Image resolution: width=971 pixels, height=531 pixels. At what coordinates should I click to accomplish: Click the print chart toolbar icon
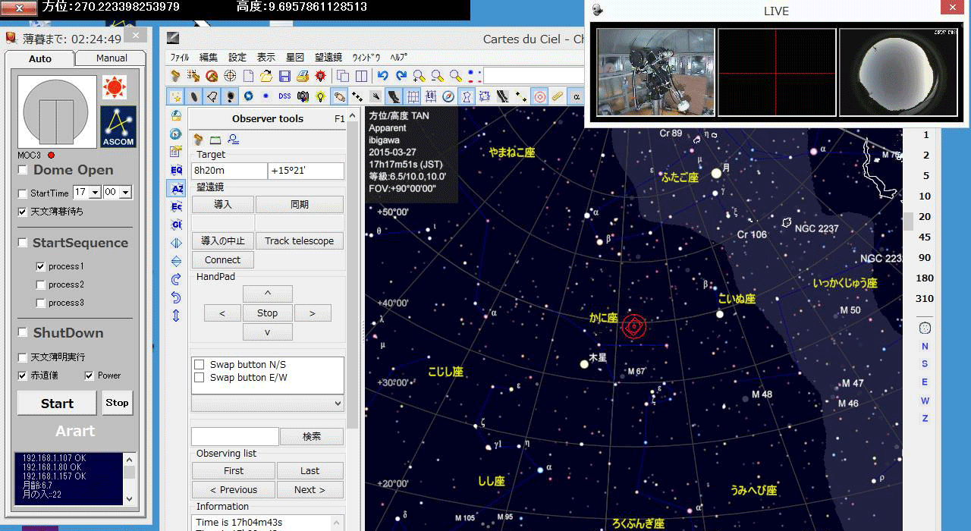(x=303, y=76)
